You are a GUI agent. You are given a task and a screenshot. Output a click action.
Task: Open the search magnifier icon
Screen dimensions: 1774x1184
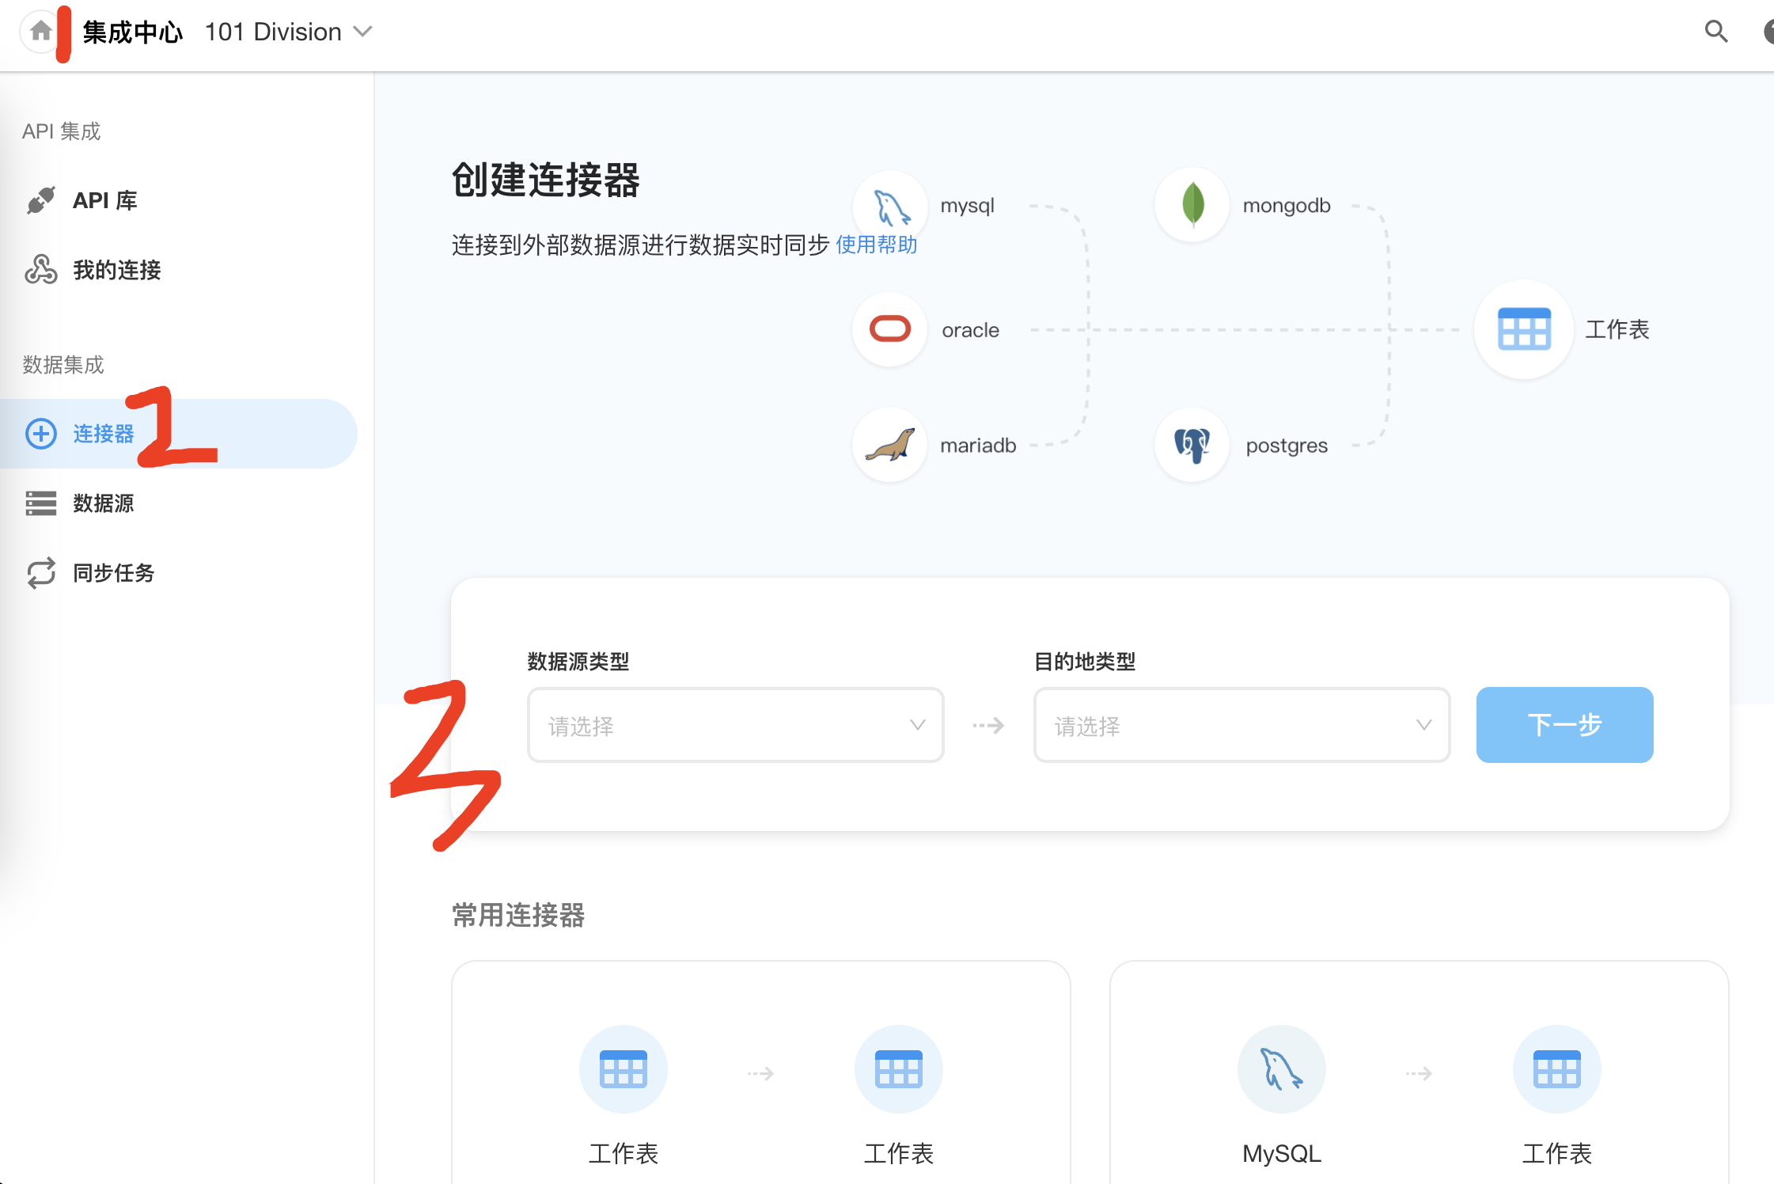[x=1715, y=32]
